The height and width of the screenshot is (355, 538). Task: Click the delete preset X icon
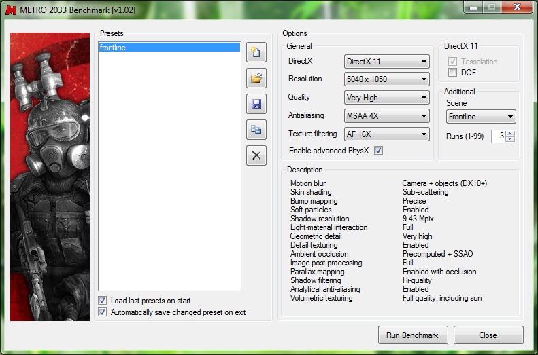click(x=256, y=155)
